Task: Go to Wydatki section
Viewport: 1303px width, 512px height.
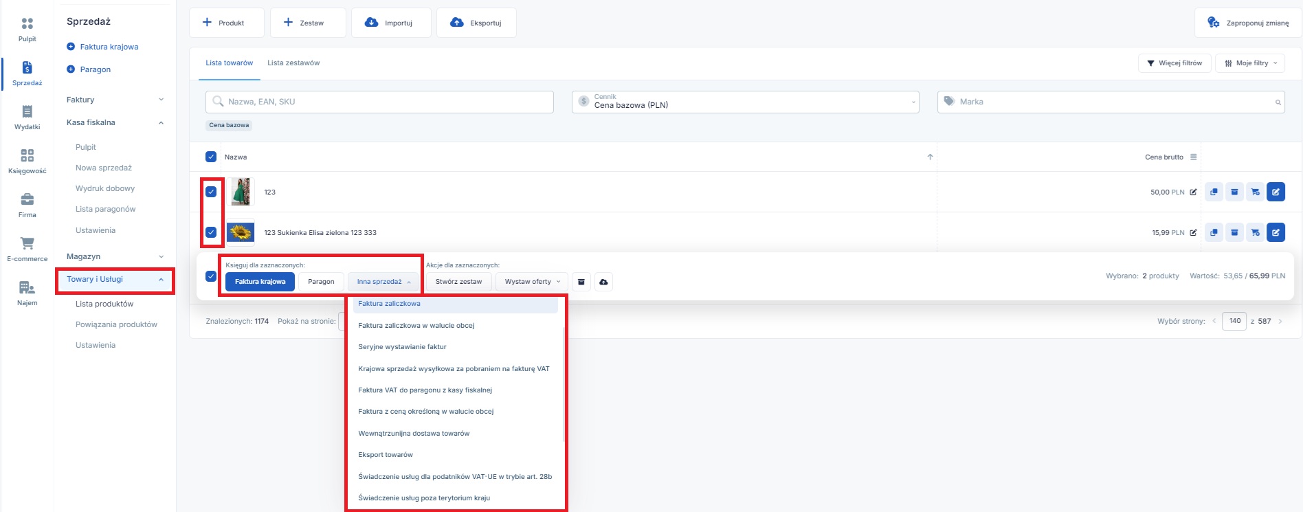Action: coord(27,118)
